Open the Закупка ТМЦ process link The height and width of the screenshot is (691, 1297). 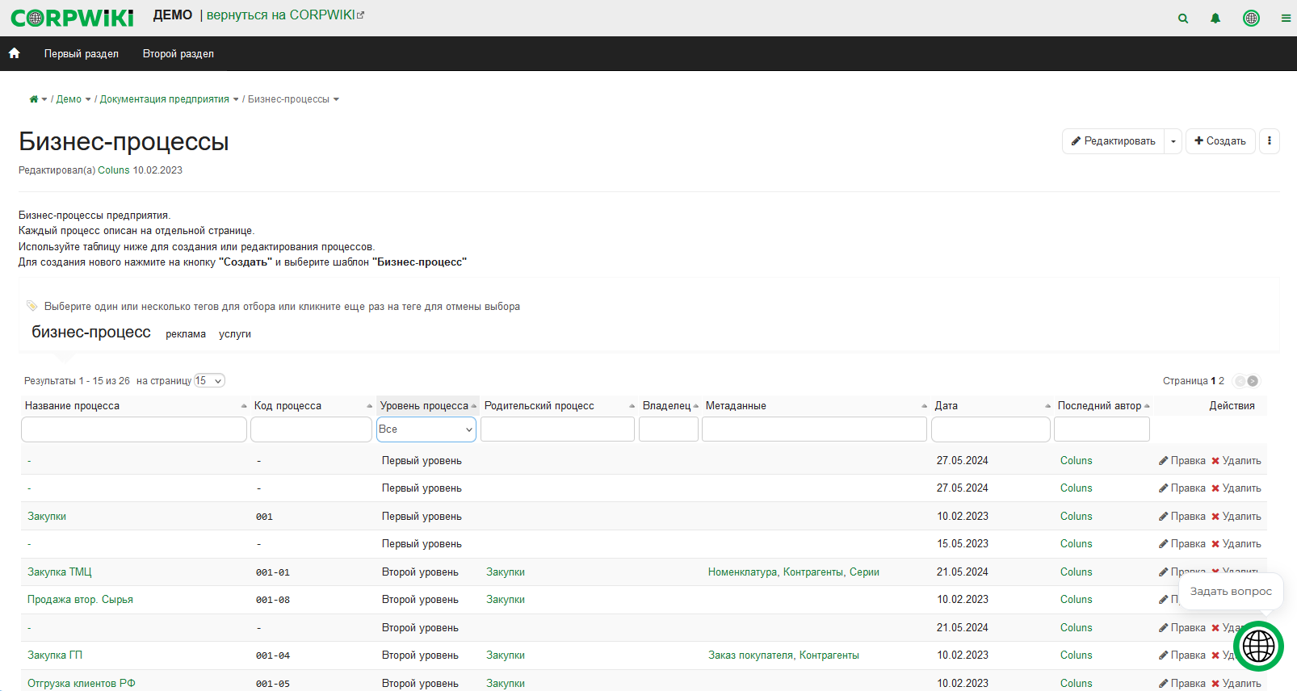60,572
